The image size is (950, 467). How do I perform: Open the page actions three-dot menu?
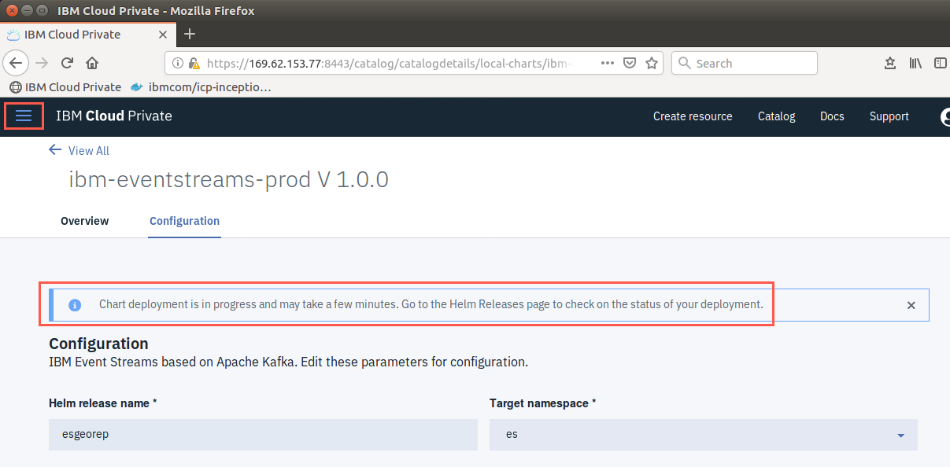pyautogui.click(x=608, y=63)
